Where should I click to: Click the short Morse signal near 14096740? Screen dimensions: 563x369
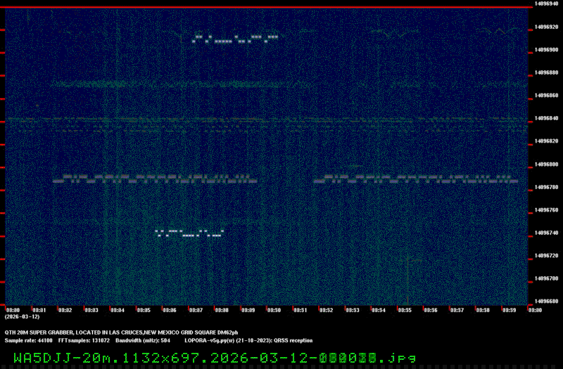click(189, 233)
